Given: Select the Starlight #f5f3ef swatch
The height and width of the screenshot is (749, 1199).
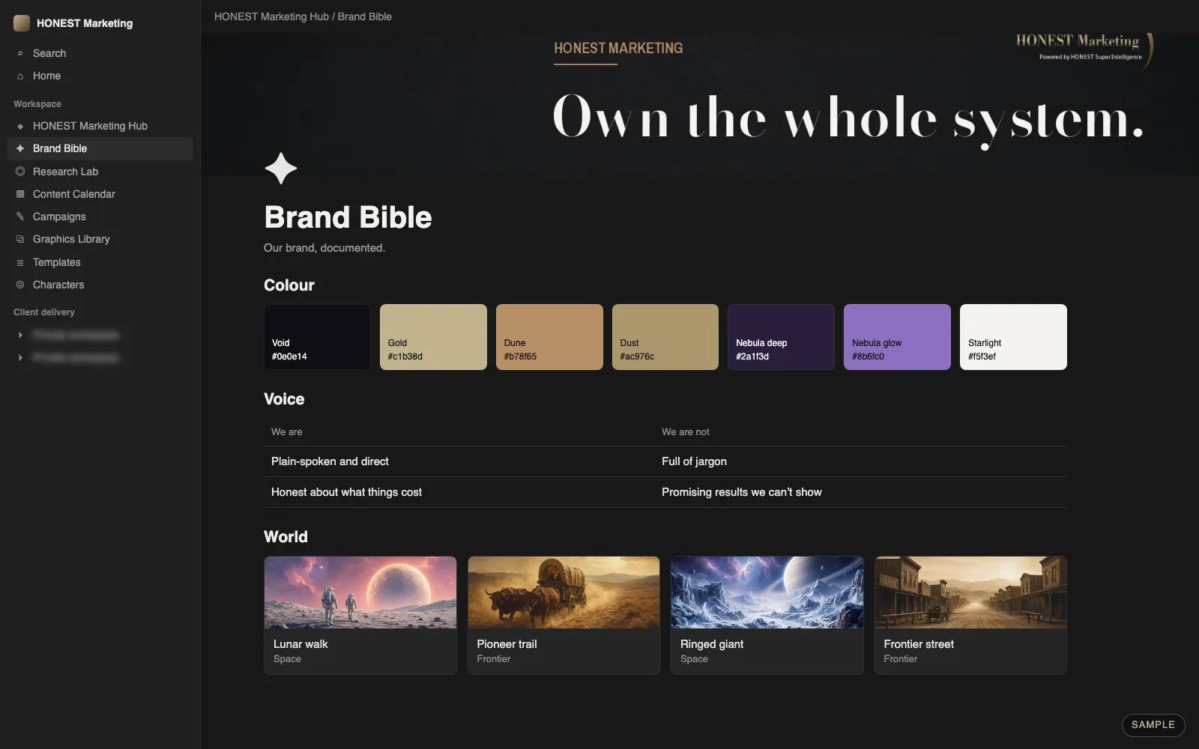Looking at the screenshot, I should click(1013, 337).
